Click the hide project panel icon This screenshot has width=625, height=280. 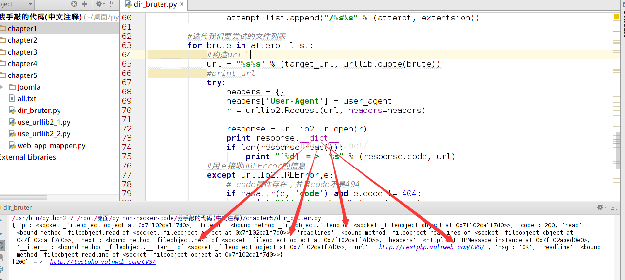coord(113,4)
